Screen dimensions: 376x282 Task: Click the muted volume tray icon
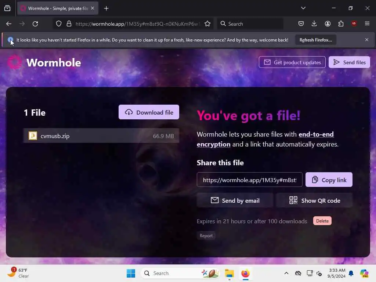click(x=319, y=273)
